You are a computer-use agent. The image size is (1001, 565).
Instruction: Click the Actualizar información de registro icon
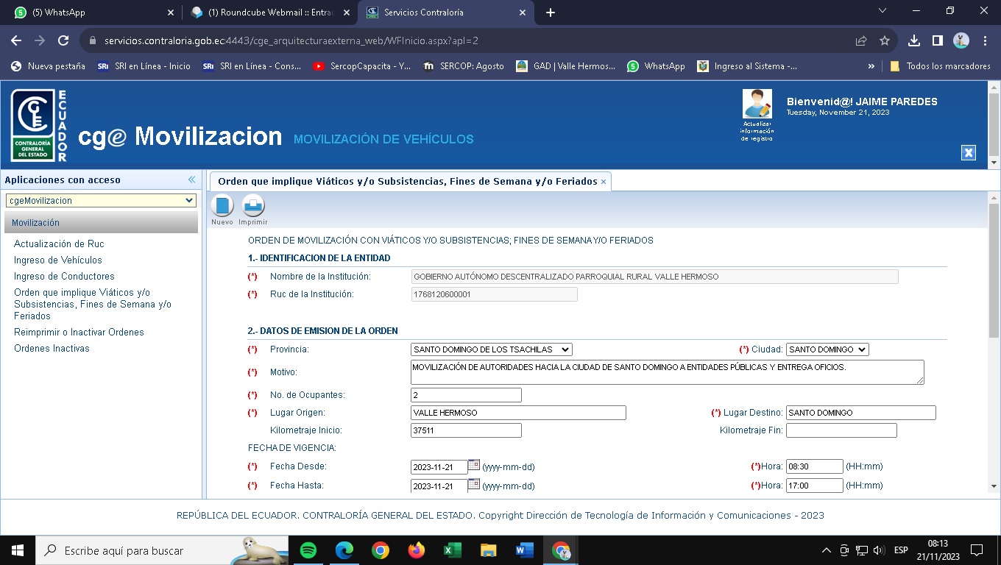[757, 104]
